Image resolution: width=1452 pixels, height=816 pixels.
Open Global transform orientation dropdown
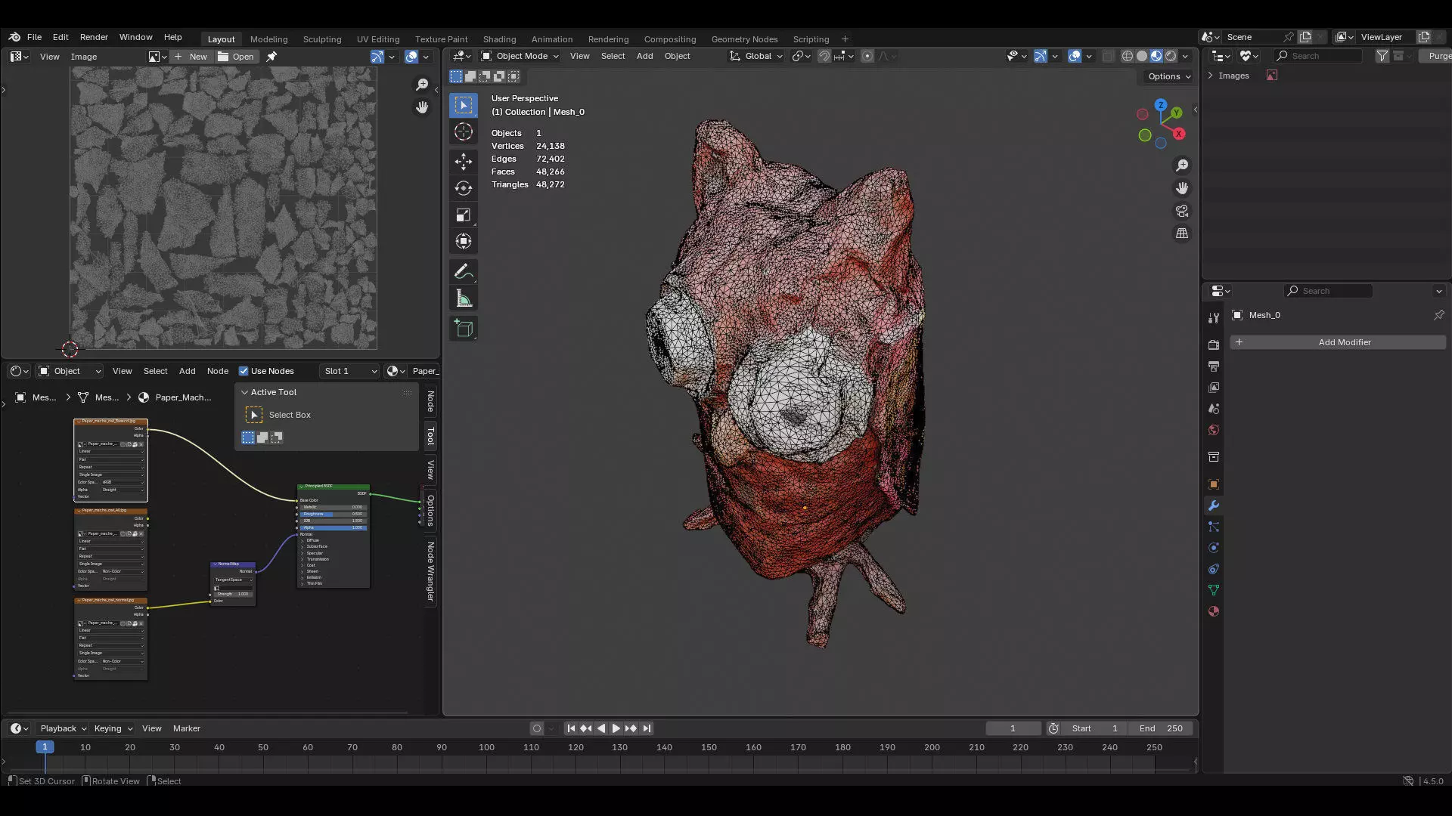tap(756, 56)
